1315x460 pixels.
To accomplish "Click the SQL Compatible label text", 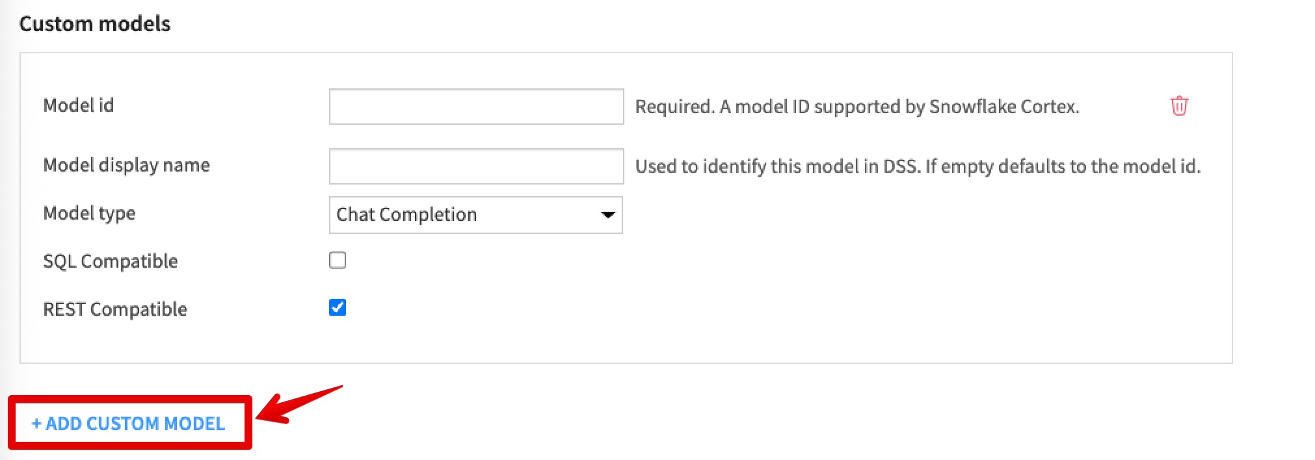I will pos(110,261).
